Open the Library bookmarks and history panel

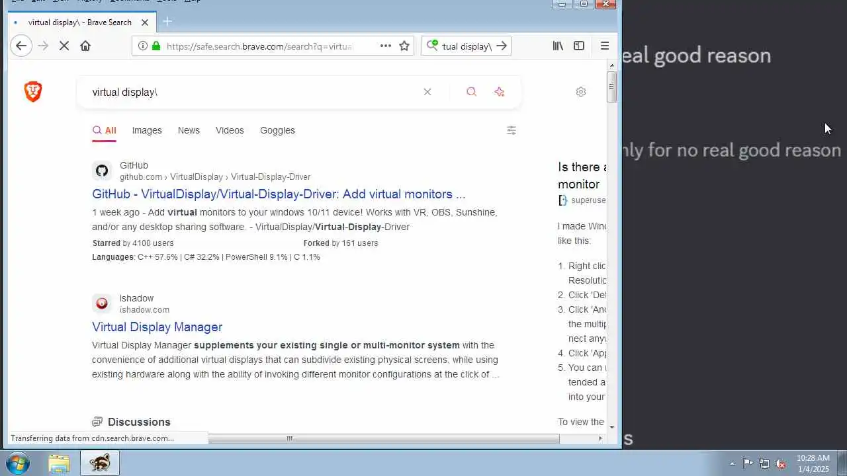coord(558,46)
